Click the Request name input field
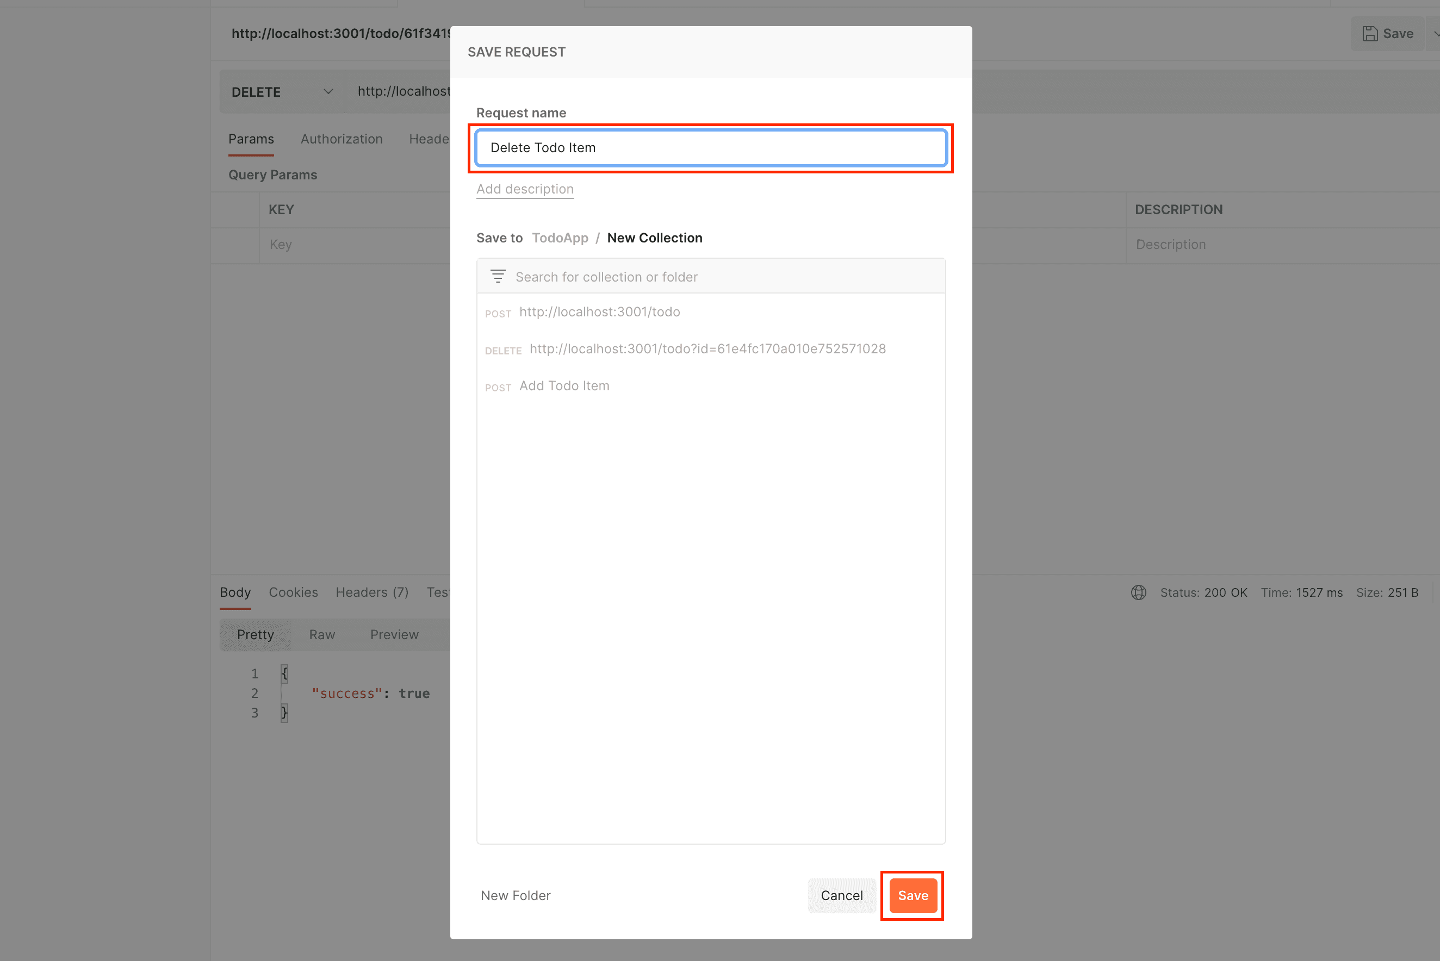This screenshot has width=1440, height=961. [711, 148]
